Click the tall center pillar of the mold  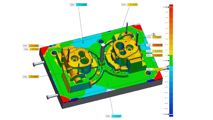(x=102, y=52)
